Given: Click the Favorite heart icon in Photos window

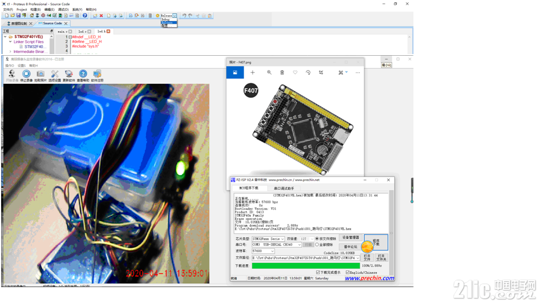Looking at the screenshot, I should click(295, 73).
